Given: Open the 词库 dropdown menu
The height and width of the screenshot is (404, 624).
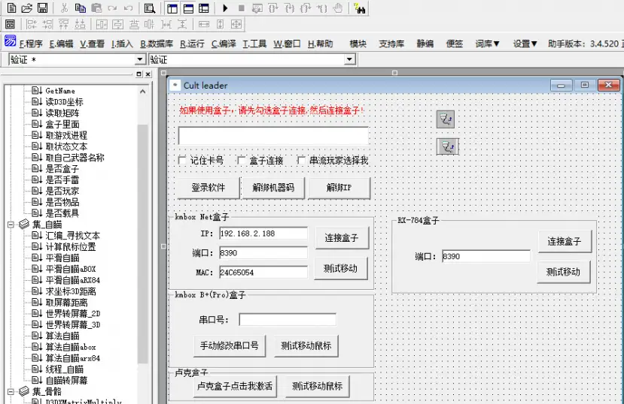Looking at the screenshot, I should tap(487, 44).
